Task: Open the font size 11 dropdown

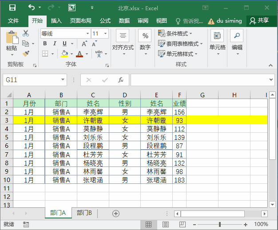Action: click(105, 33)
